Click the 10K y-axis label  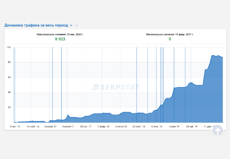pyautogui.click(x=9, y=47)
